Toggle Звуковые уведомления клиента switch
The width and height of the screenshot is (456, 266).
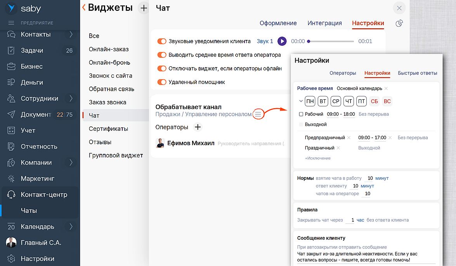(162, 41)
